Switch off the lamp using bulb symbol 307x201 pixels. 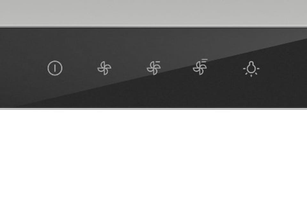coord(251,69)
